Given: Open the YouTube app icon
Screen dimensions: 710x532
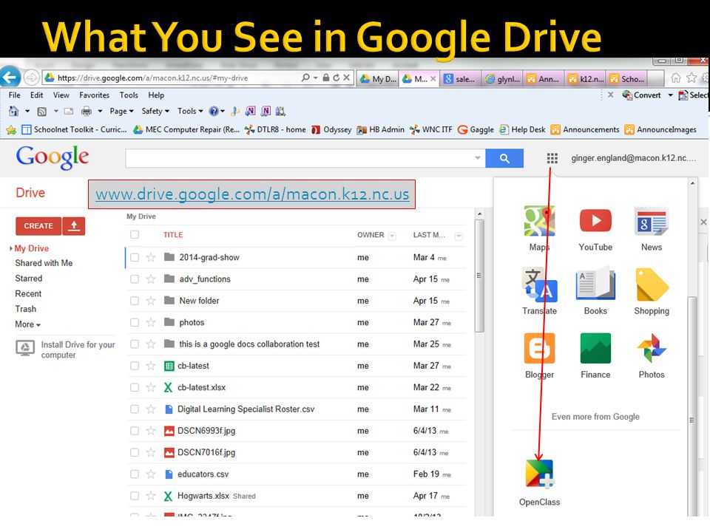Looking at the screenshot, I should (x=595, y=221).
